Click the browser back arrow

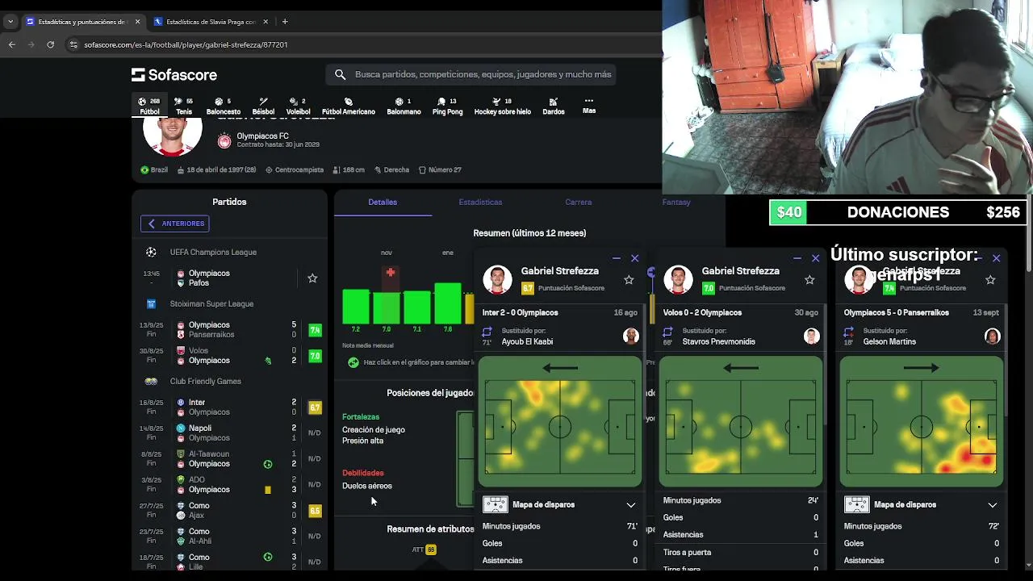[x=12, y=44]
